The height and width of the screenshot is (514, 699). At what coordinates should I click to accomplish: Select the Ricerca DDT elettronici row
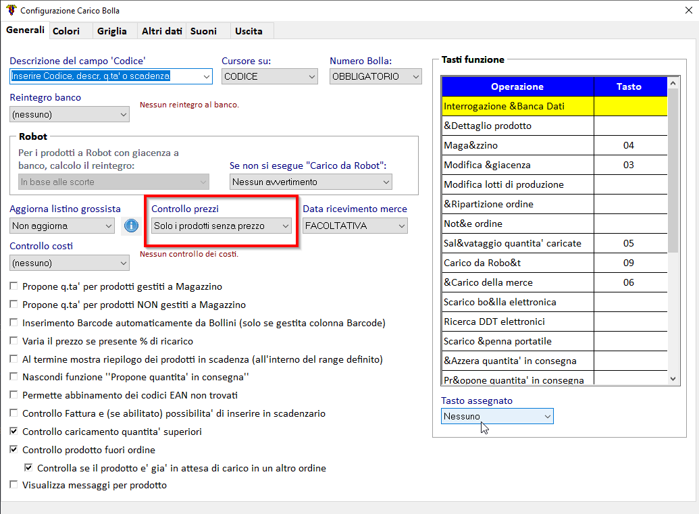pos(554,322)
